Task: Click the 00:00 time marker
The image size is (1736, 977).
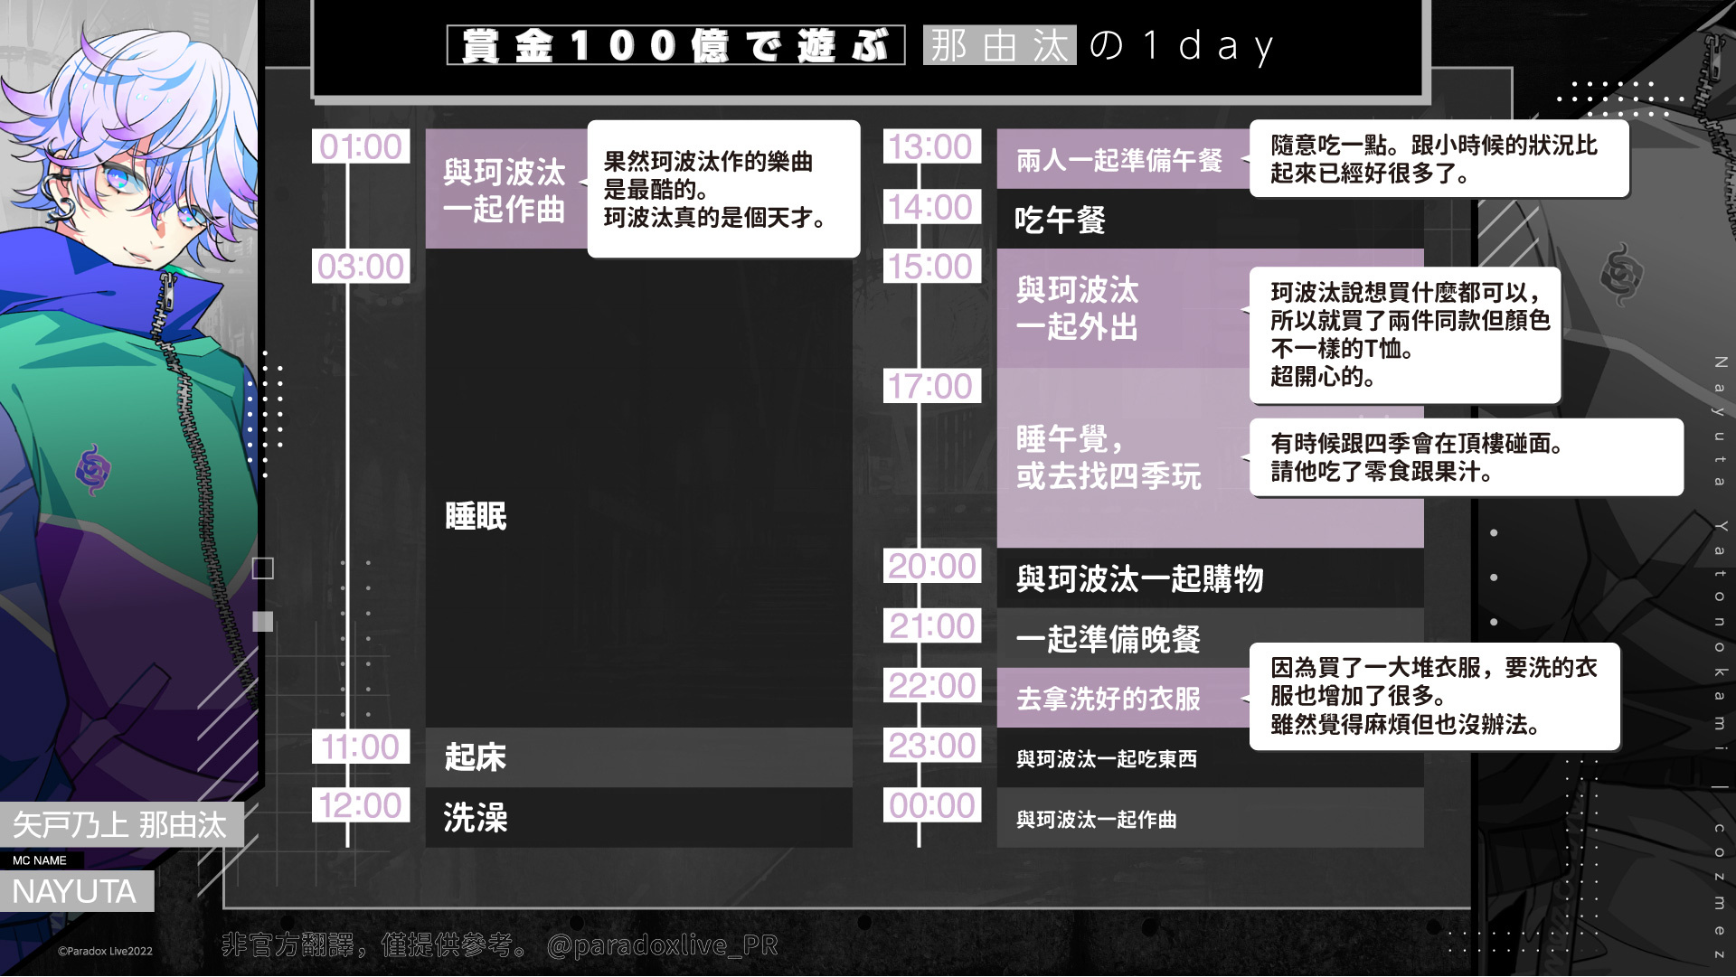Action: [932, 805]
